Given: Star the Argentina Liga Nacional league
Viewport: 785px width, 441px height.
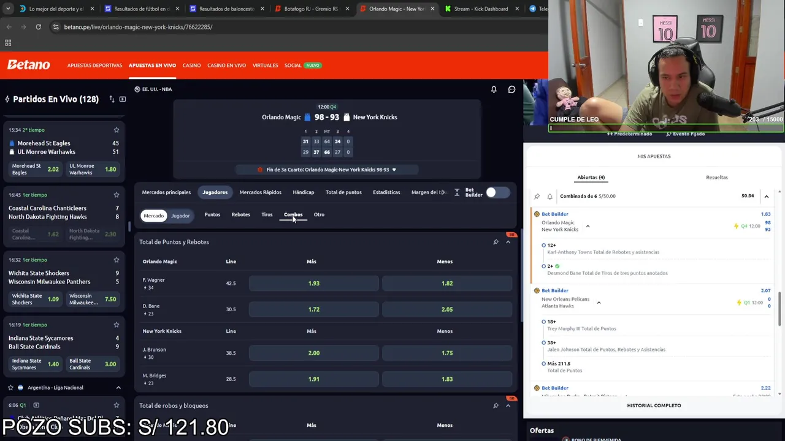Looking at the screenshot, I should (x=10, y=388).
